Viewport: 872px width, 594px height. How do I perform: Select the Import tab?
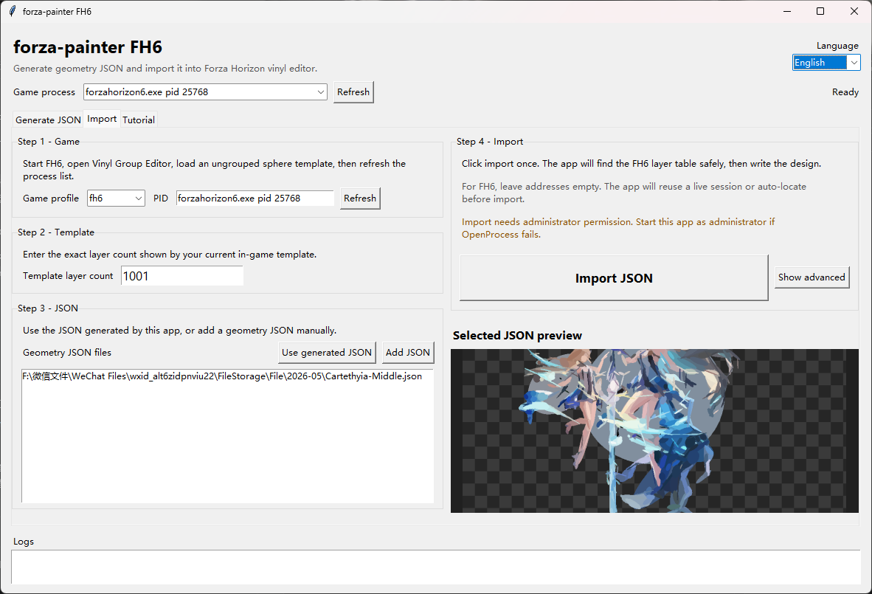pyautogui.click(x=102, y=119)
